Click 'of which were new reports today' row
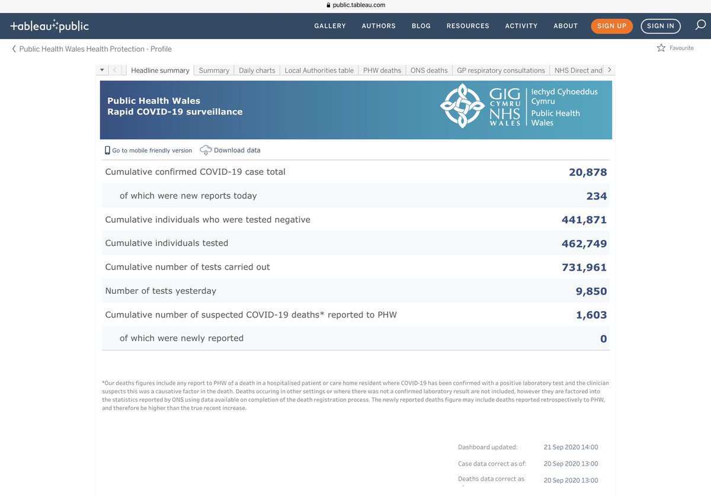711x497 pixels. coord(355,195)
